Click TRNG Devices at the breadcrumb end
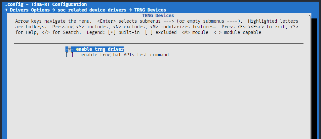Viewport: 321px width, 139px height. tap(150, 10)
